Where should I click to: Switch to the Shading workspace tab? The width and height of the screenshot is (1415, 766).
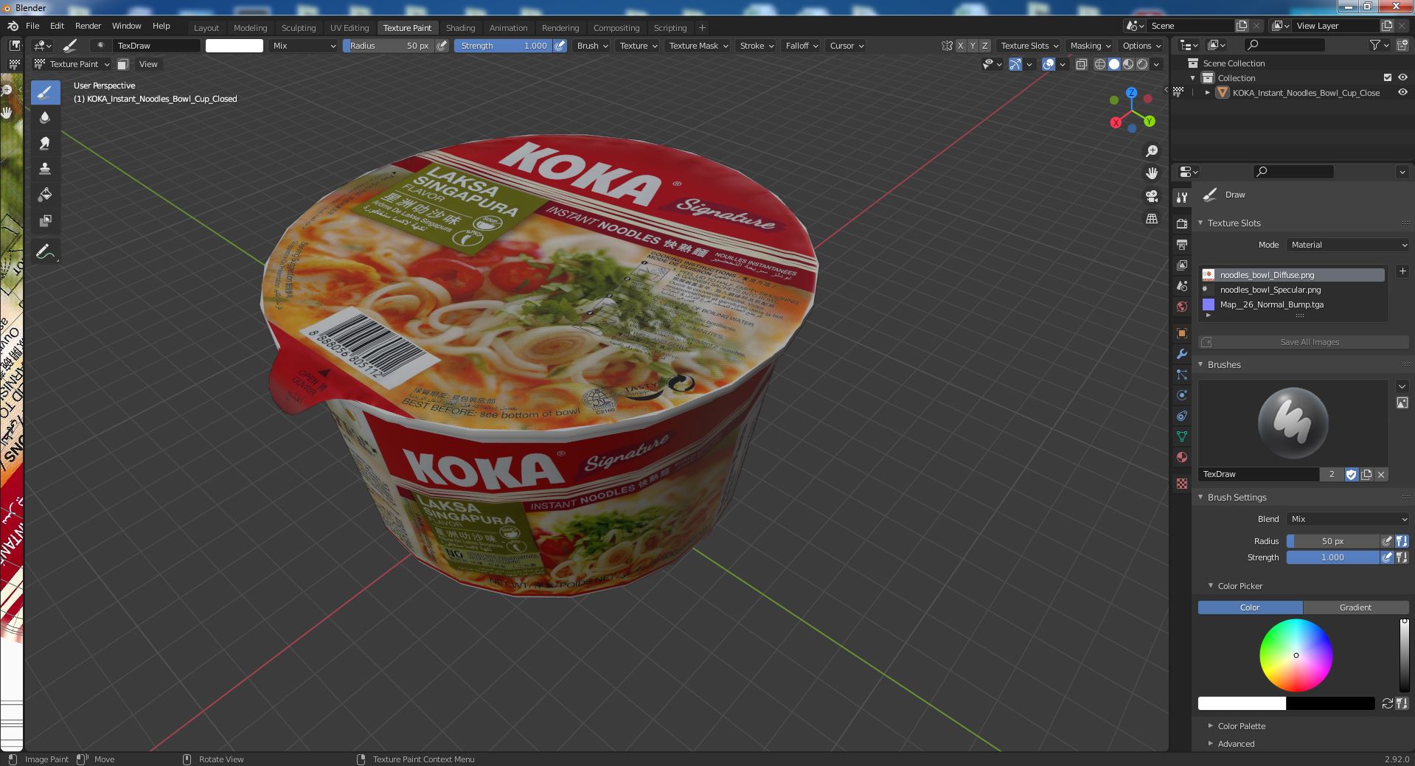click(460, 28)
